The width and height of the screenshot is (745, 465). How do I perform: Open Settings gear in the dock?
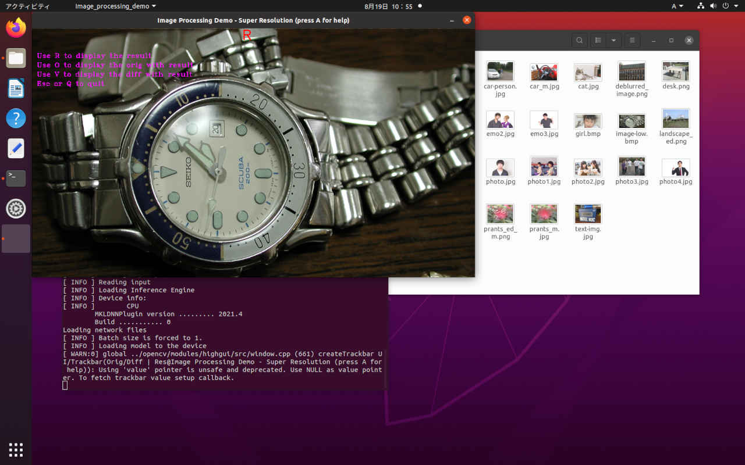pos(16,209)
